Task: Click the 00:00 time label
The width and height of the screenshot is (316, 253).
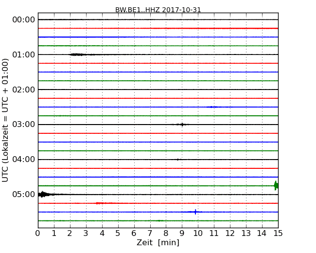Action: [x=24, y=20]
